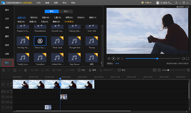Delete selection with the trash icon
191x113 pixels.
tap(25, 70)
